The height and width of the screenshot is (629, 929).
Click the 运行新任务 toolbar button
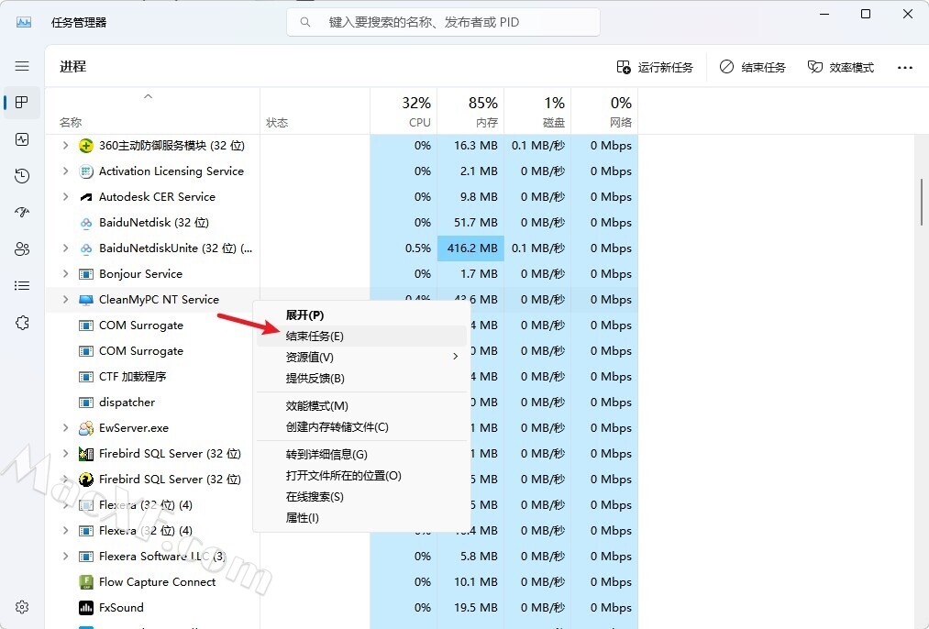(x=654, y=68)
